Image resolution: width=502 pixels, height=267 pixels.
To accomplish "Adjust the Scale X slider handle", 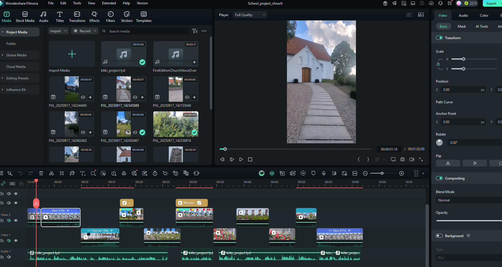I will click(x=463, y=59).
